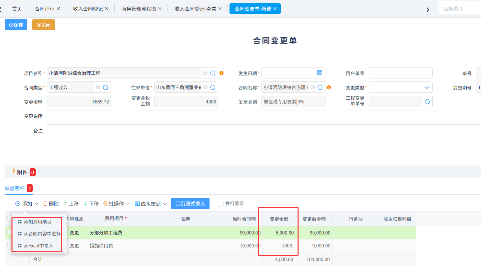Screen dimensions: 481x270
Task: Open the 往来单位 lookup search icon
Action: pos(213,87)
